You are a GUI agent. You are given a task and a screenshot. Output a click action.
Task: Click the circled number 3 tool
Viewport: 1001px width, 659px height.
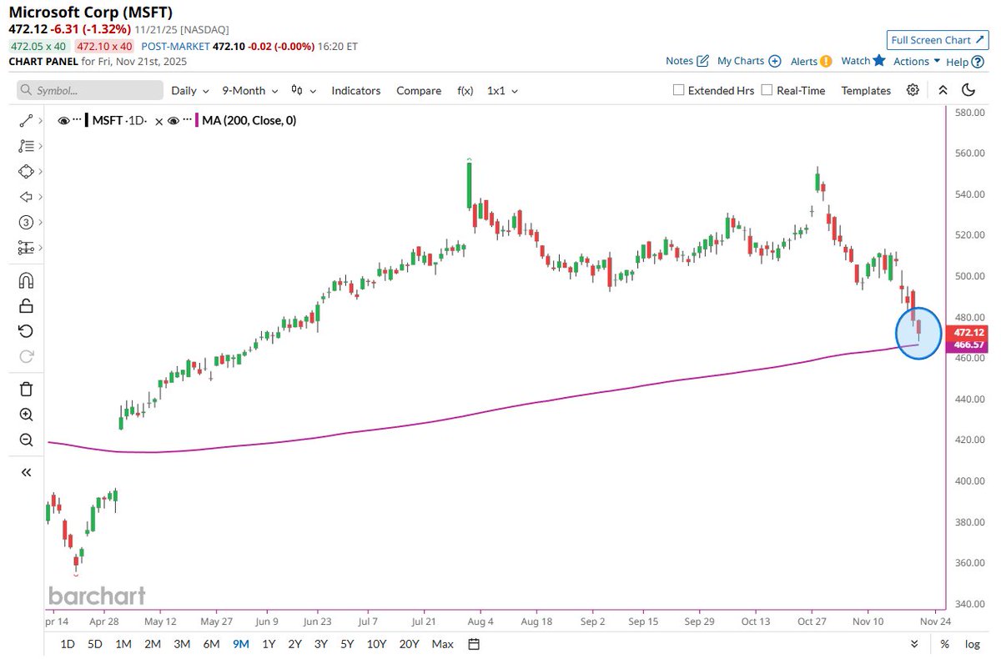pos(25,222)
